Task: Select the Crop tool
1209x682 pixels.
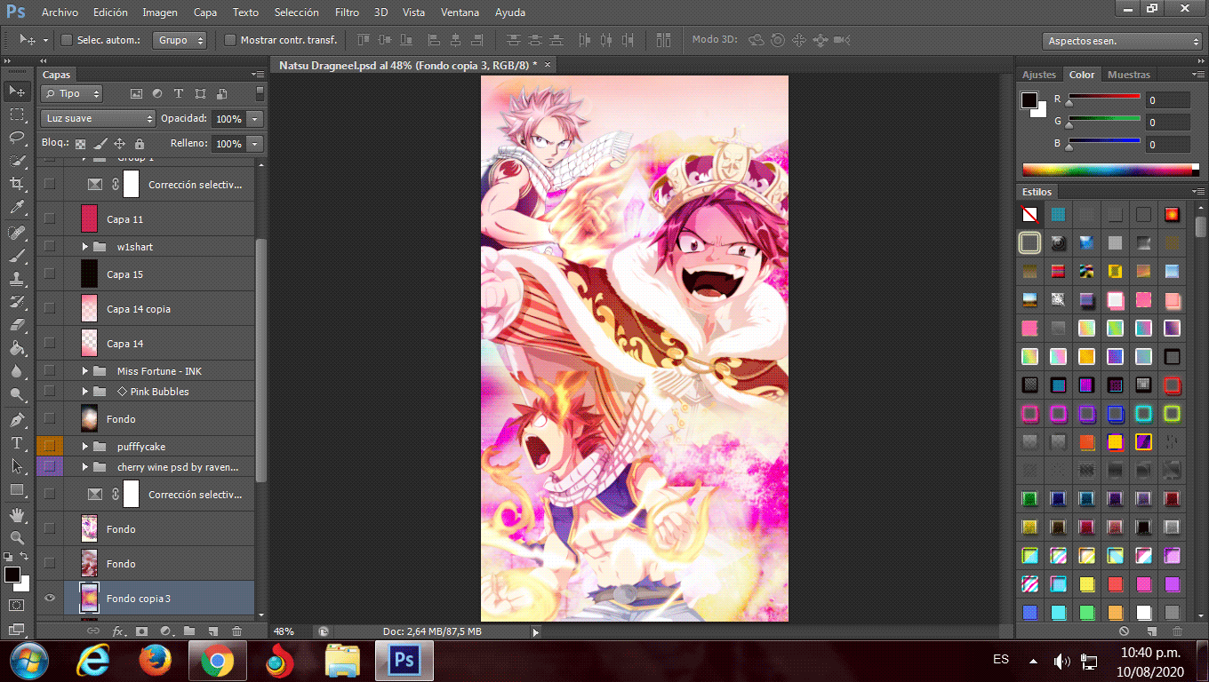Action: point(16,184)
